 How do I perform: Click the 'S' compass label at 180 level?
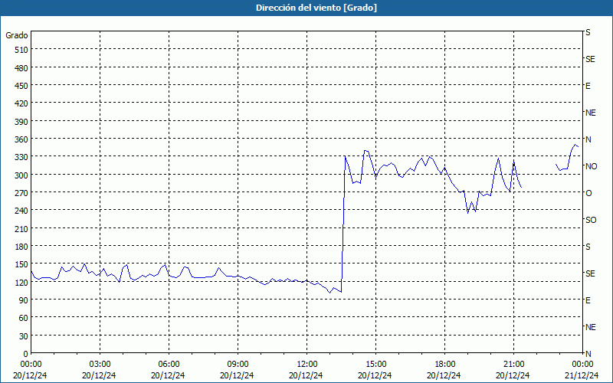(588, 247)
